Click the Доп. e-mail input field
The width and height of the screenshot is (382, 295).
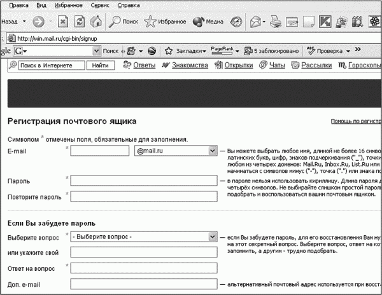tap(144, 284)
